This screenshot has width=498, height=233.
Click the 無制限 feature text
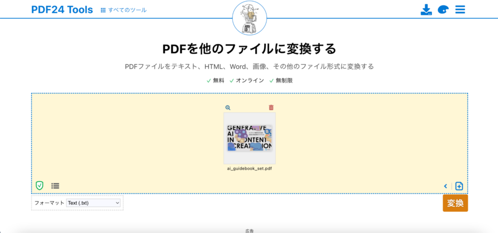[284, 80]
